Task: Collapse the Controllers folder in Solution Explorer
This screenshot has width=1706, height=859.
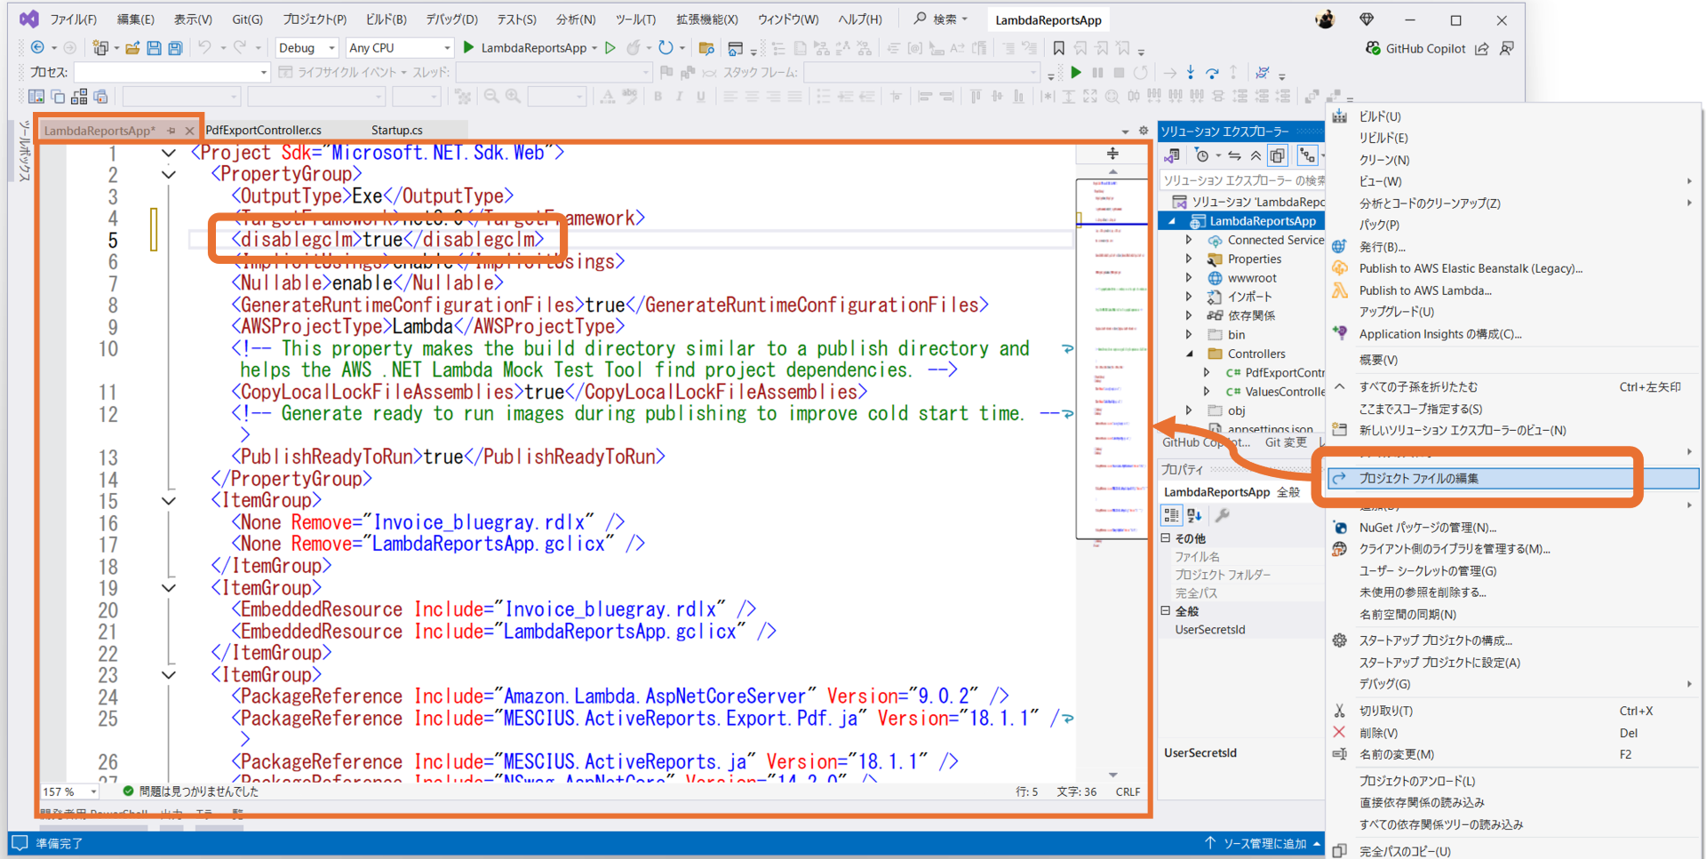Action: 1189,354
